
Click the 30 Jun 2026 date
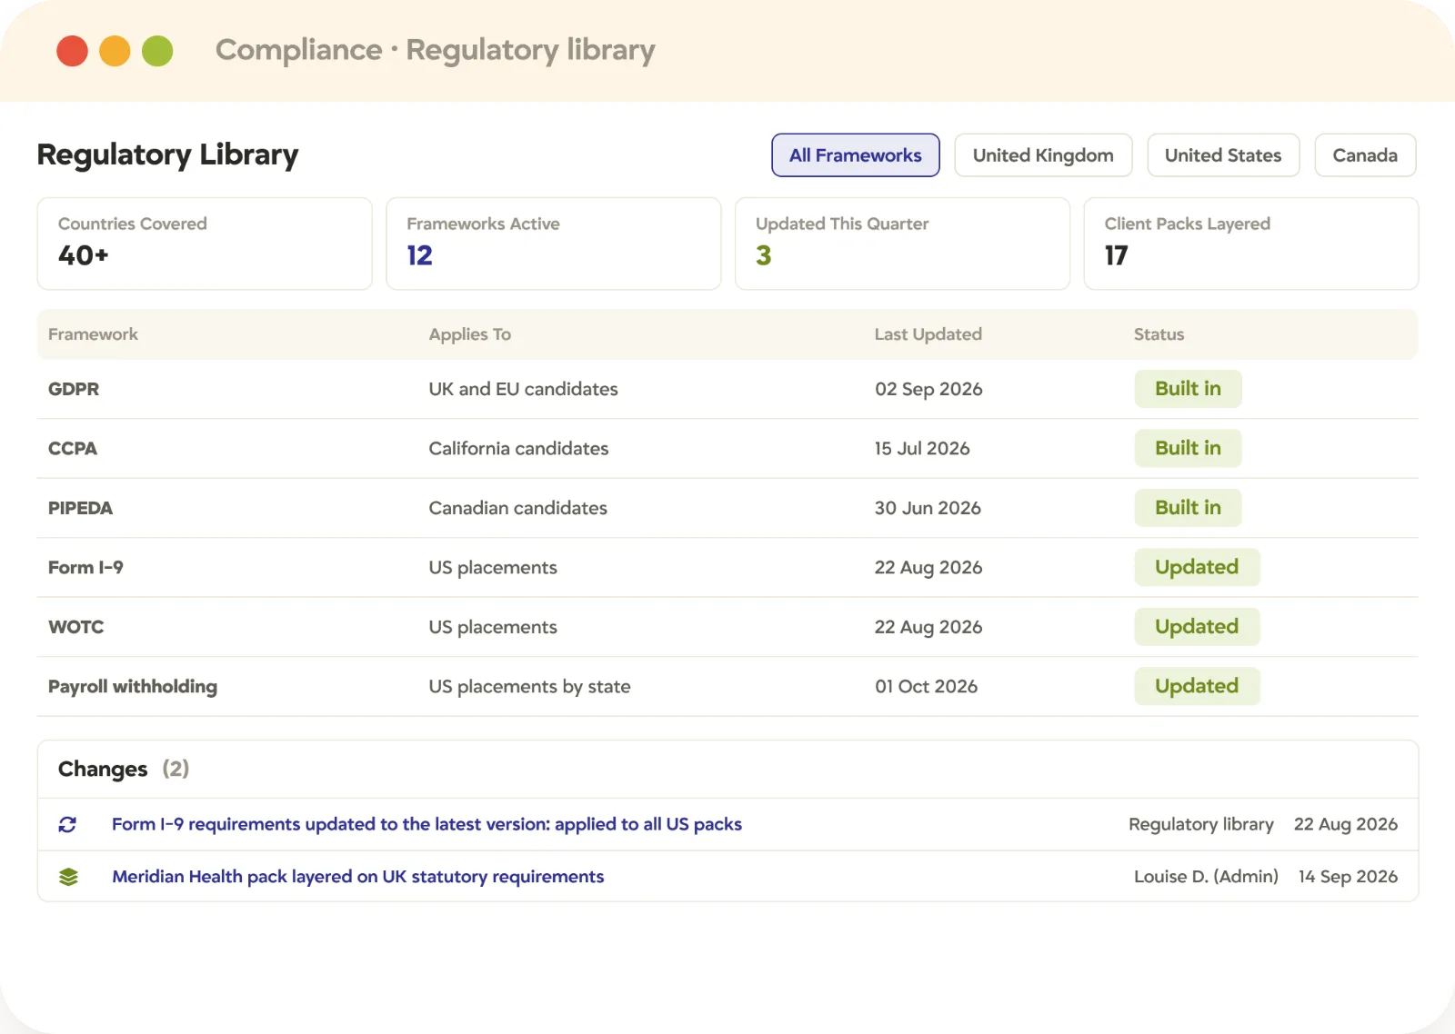(x=928, y=508)
